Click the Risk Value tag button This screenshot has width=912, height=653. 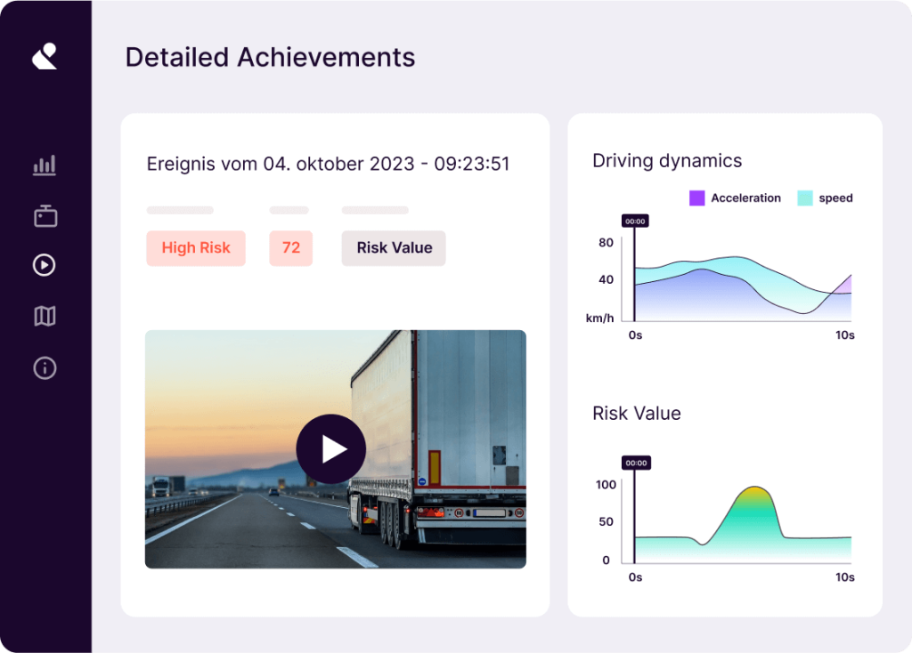(x=394, y=248)
